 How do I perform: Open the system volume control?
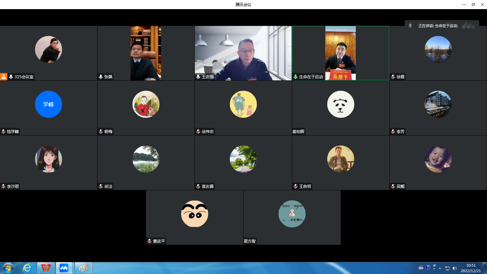coord(455,268)
